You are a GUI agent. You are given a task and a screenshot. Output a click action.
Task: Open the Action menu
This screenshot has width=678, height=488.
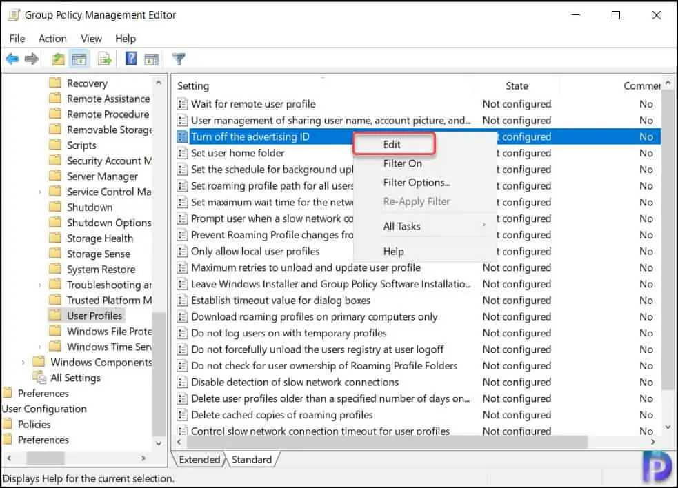pyautogui.click(x=52, y=39)
